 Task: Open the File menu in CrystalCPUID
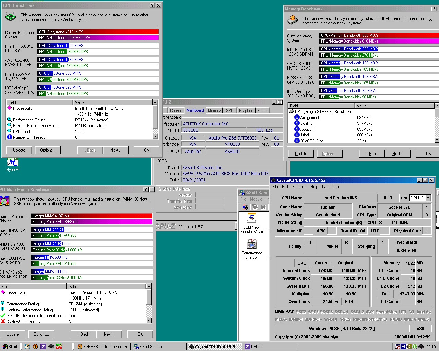pyautogui.click(x=275, y=187)
